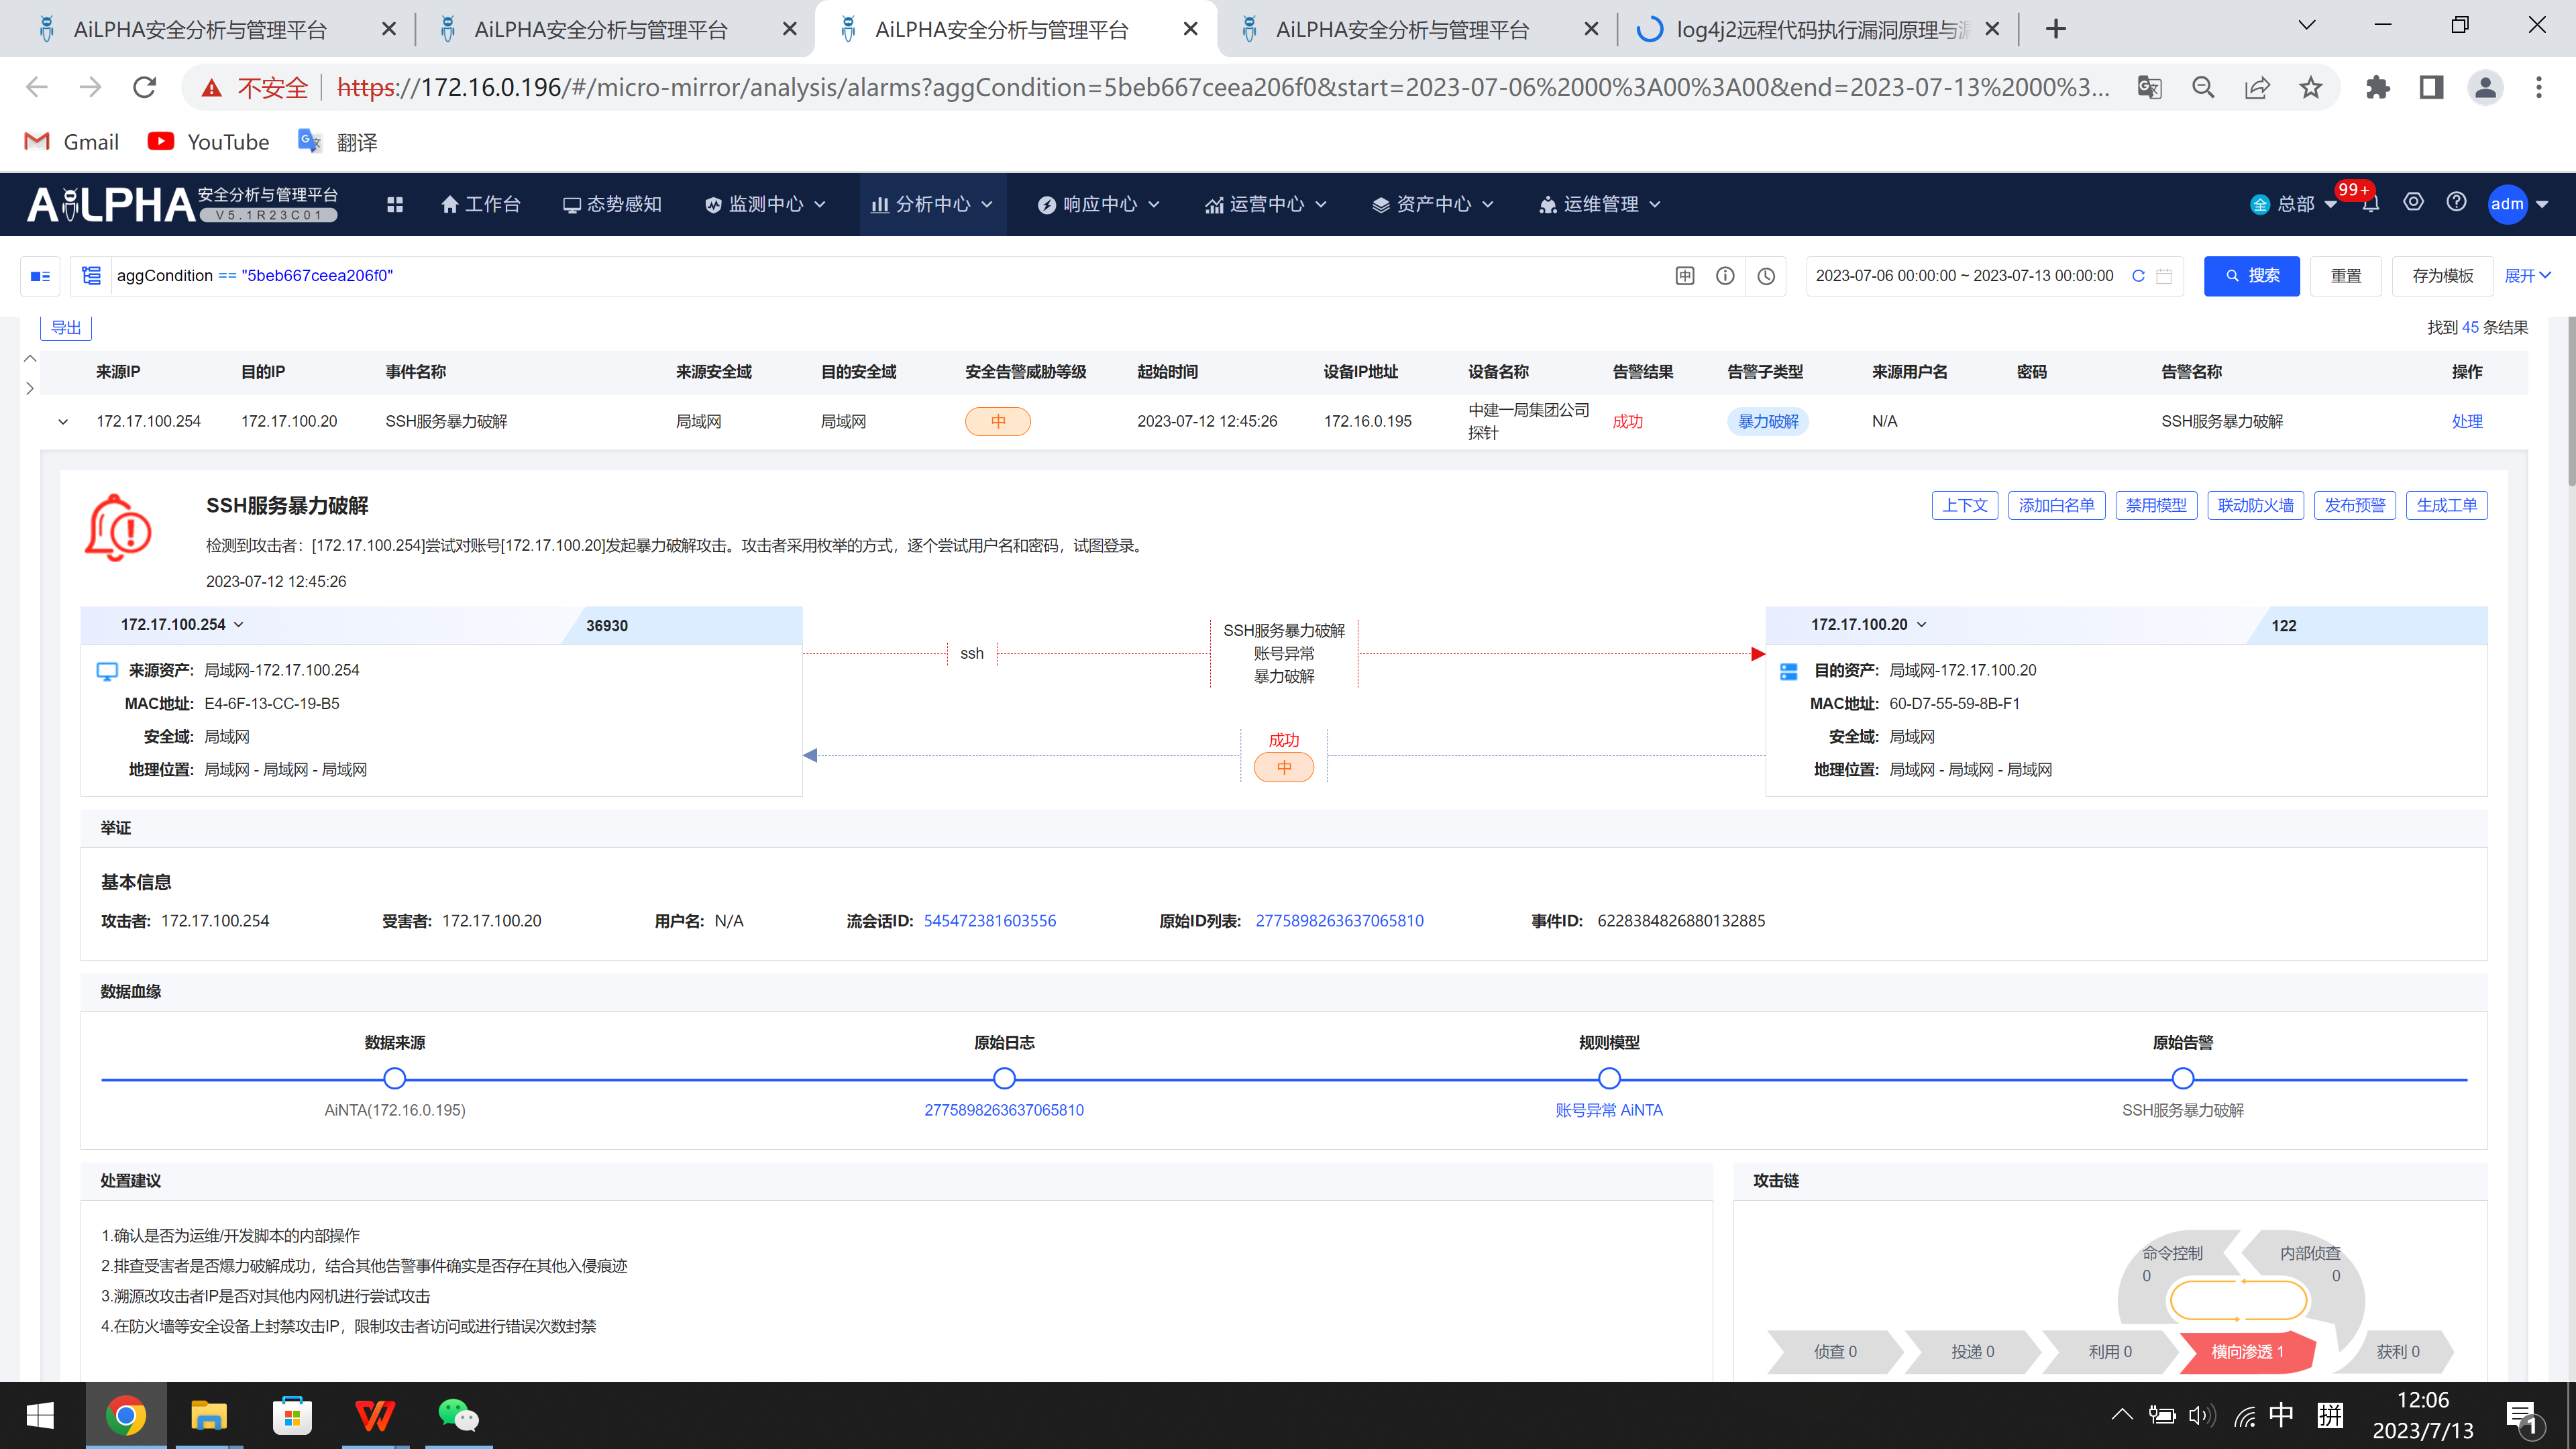The image size is (2576, 1449).
Task: Open flow session ID 545472381603556 link
Action: pos(989,920)
